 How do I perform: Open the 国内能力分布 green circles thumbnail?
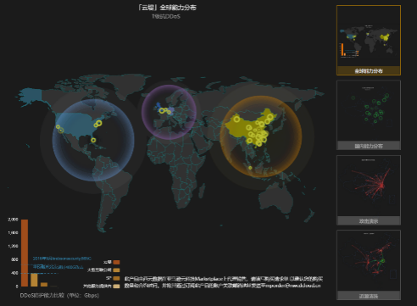tap(369, 115)
